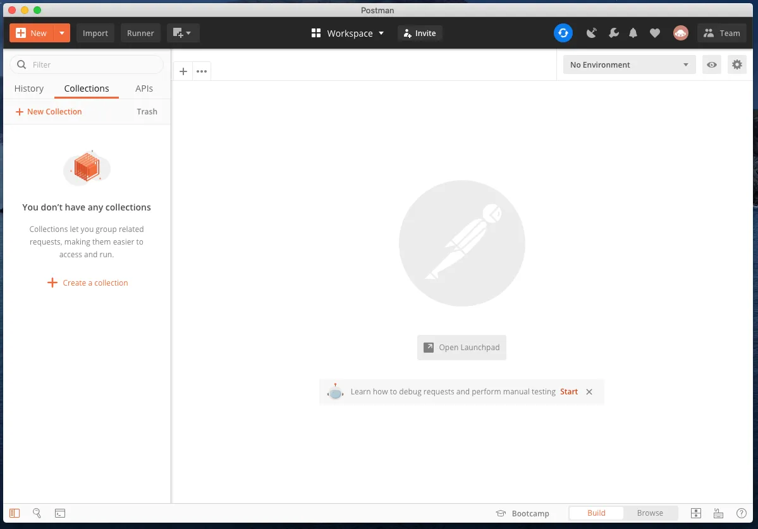This screenshot has width=758, height=529.
Task: Open keyboard shortcuts icon
Action: [718, 513]
